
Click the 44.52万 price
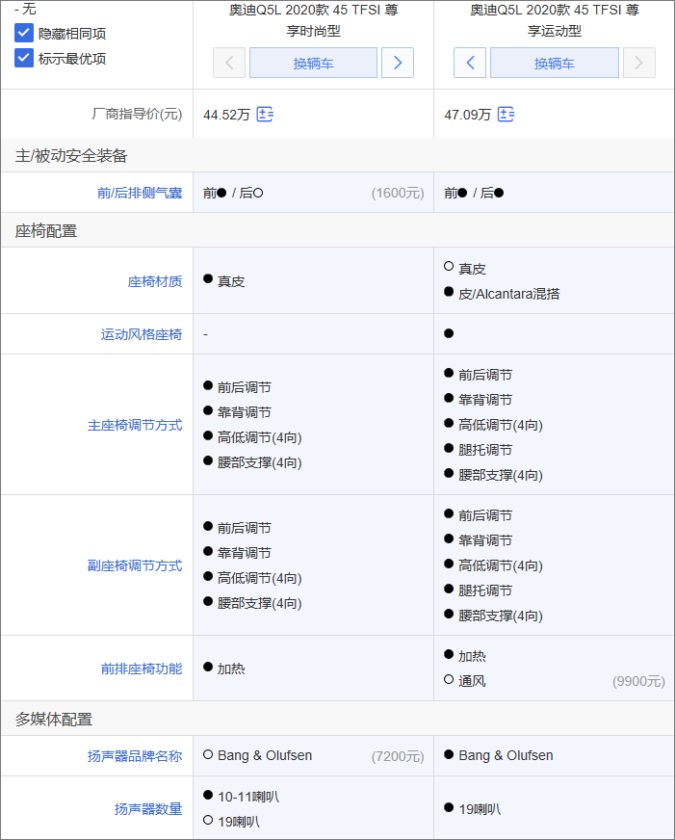pyautogui.click(x=226, y=115)
